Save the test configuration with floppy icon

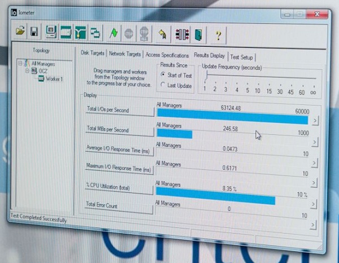[34, 31]
